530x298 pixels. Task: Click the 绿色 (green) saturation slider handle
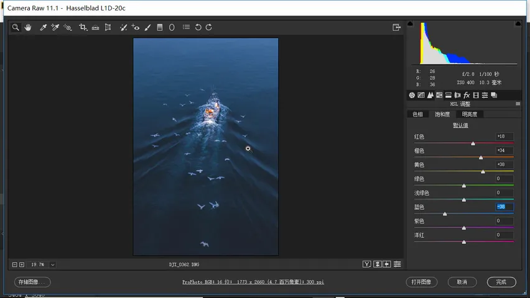464,186
